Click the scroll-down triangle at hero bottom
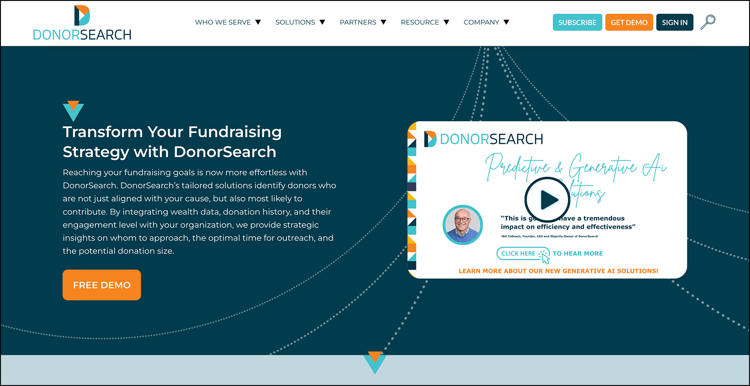The width and height of the screenshot is (750, 386). coord(375,362)
